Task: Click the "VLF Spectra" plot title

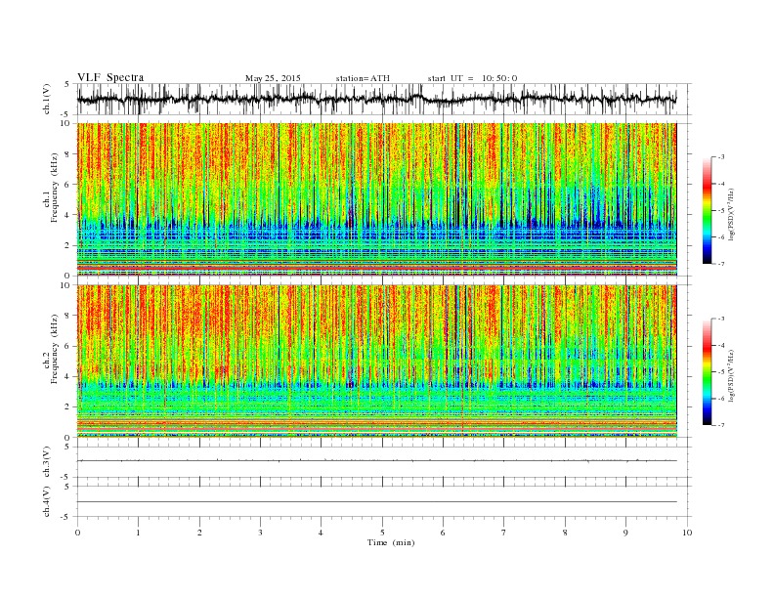Action: tap(110, 77)
